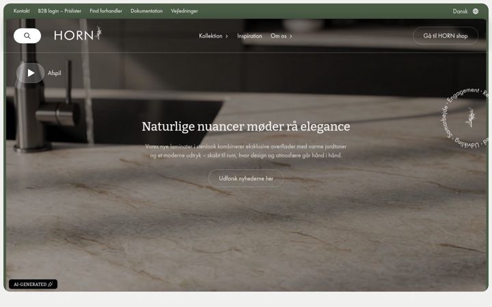Image resolution: width=492 pixels, height=307 pixels.
Task: Click the rotating Engagement circular badge
Action: 467,119
